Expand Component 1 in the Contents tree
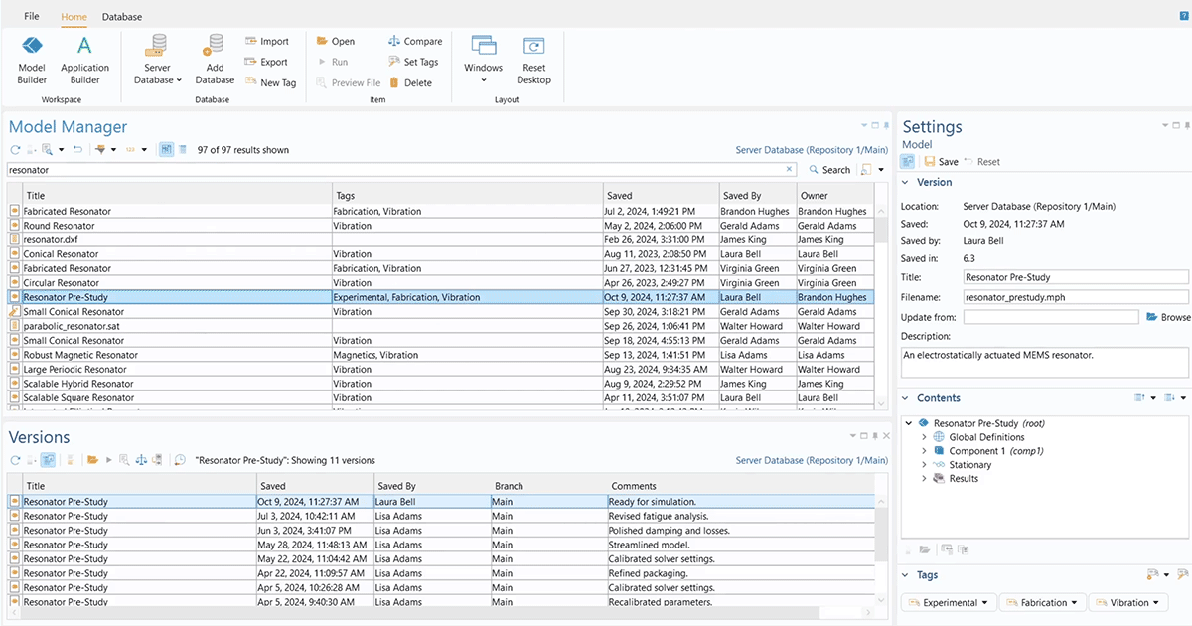Image resolution: width=1192 pixels, height=626 pixels. click(924, 450)
